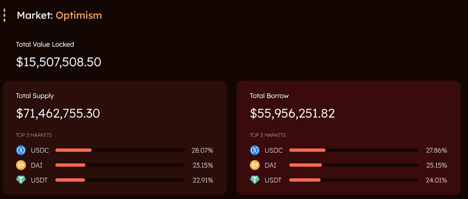Click the USDC coin icon under Total Borrow

pos(255,150)
